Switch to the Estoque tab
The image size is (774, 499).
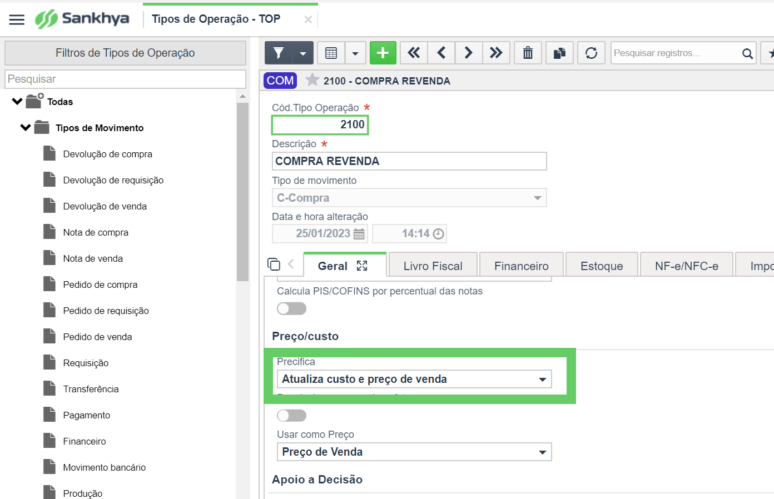602,266
